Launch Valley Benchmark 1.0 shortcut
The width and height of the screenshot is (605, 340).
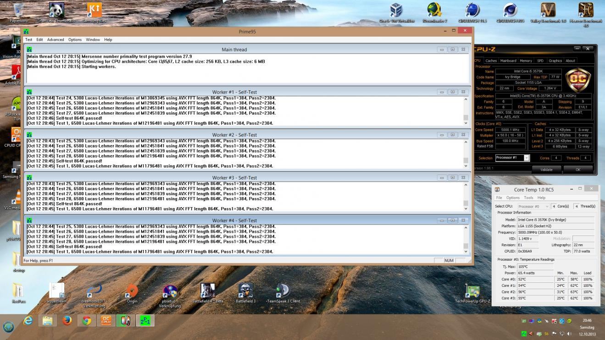click(x=548, y=12)
